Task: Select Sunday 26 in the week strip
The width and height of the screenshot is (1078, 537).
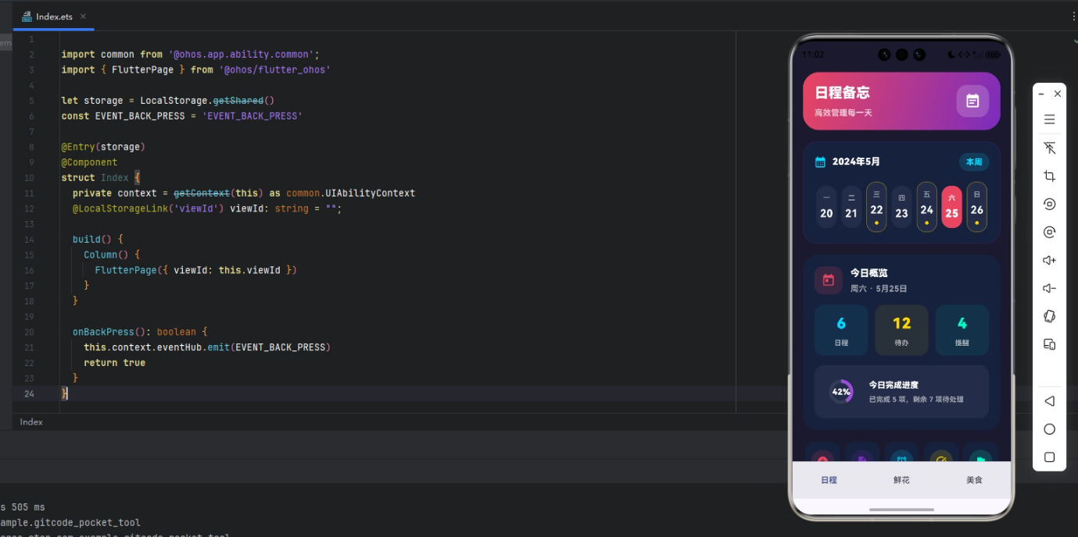Action: coord(976,207)
